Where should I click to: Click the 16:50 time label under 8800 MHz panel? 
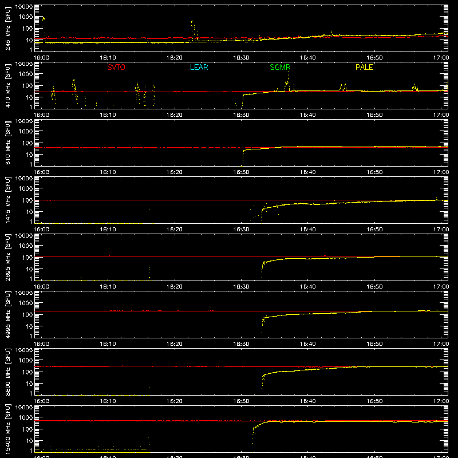pos(374,401)
